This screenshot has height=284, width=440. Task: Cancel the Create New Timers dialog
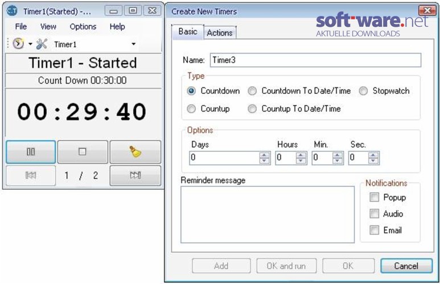click(406, 266)
